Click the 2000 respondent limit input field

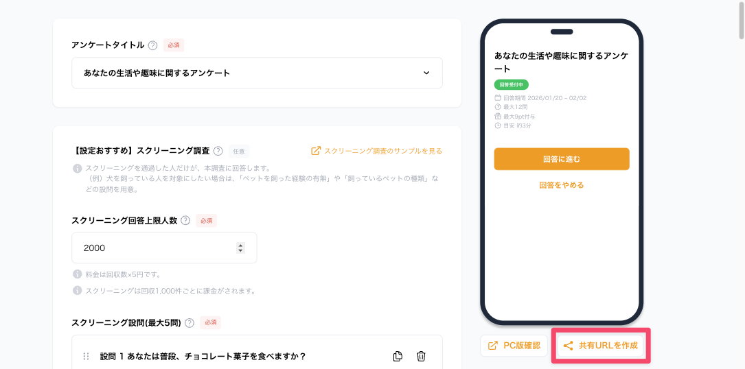click(164, 248)
